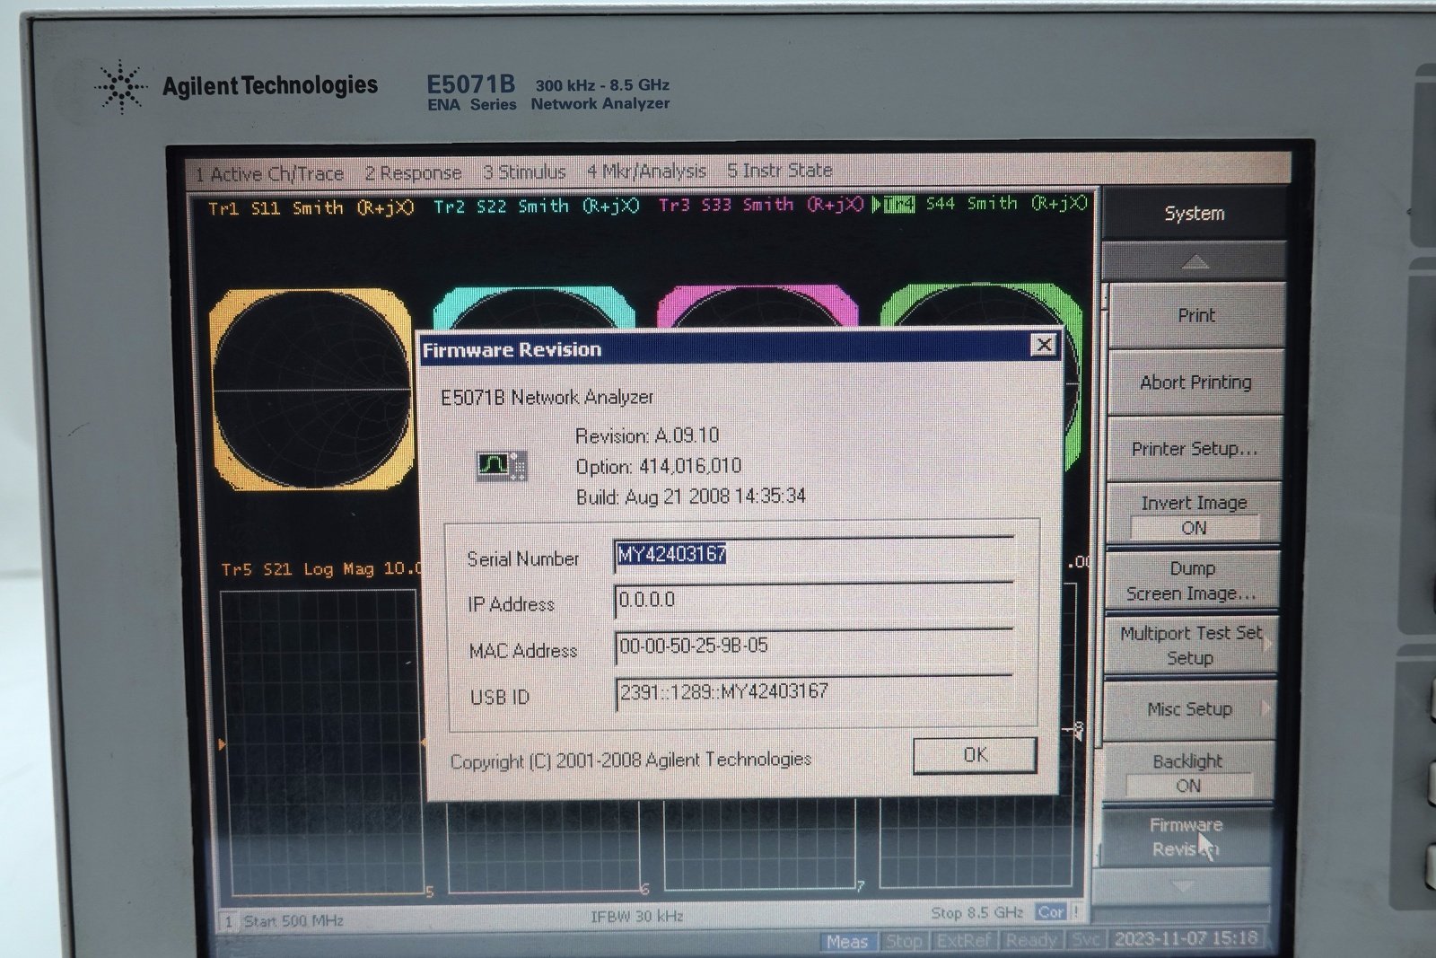Image resolution: width=1436 pixels, height=958 pixels.
Task: Select trace Tr3 S33 Smith label
Action: point(761,205)
